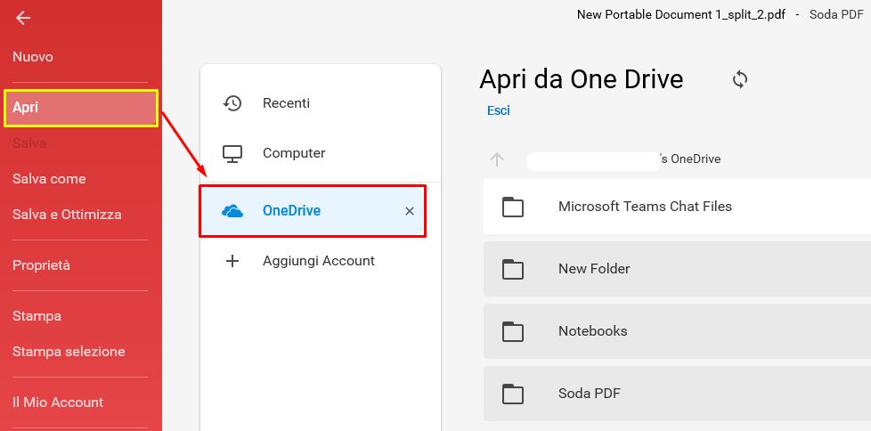Click the document title New Portable Document 1_split_2.pdf
The width and height of the screenshot is (871, 431).
coord(681,15)
